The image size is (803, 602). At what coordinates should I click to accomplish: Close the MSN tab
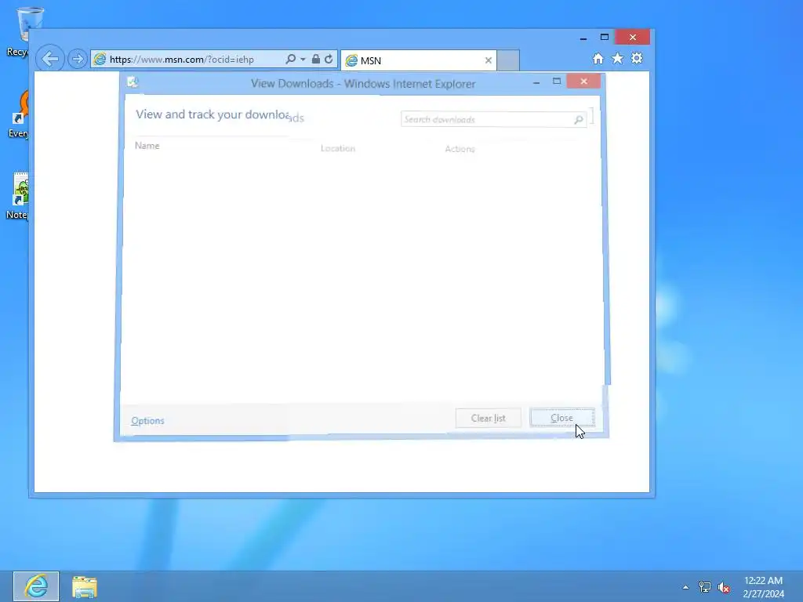(488, 60)
